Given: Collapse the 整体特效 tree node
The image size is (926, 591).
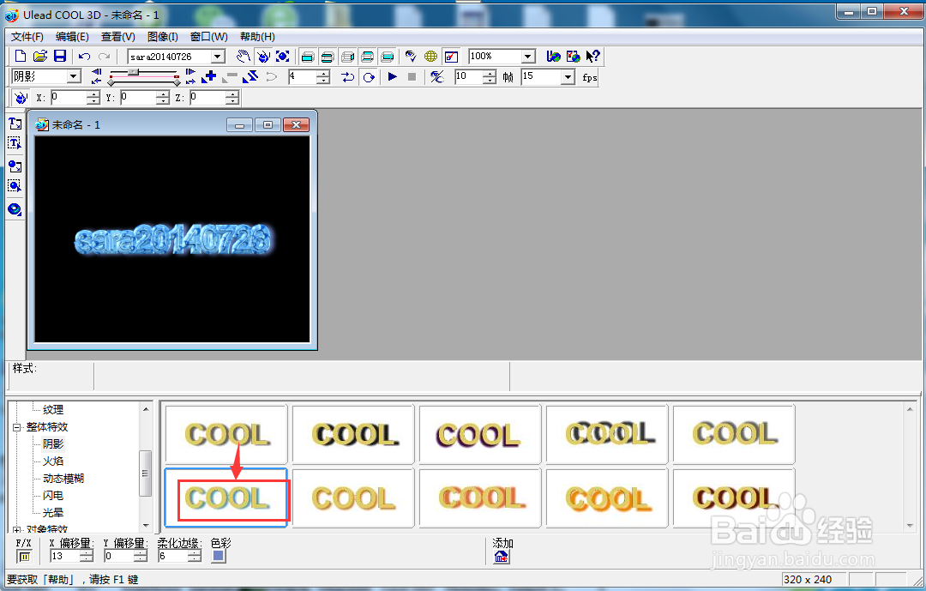Looking at the screenshot, I should pyautogui.click(x=17, y=427).
